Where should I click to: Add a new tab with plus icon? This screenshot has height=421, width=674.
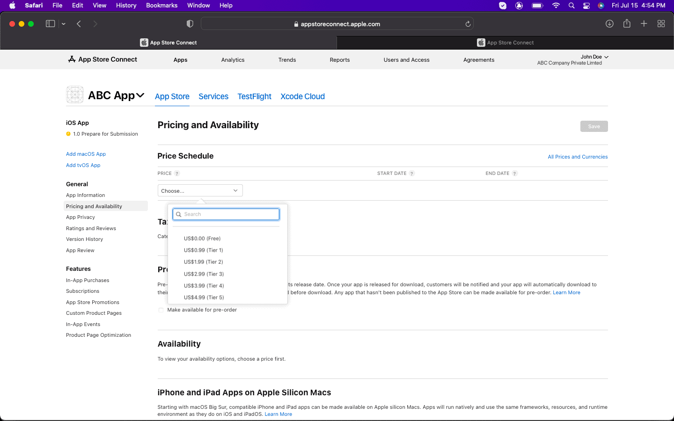click(x=644, y=24)
